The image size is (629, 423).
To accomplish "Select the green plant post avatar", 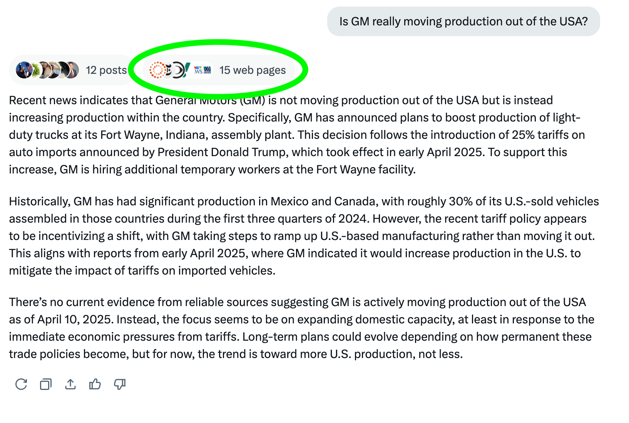I will click(x=36, y=70).
